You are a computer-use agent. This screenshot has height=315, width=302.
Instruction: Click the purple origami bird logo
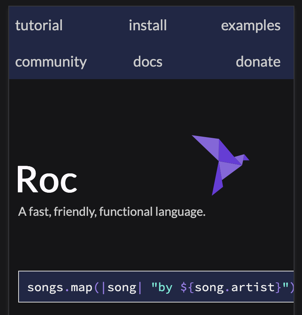220,165
